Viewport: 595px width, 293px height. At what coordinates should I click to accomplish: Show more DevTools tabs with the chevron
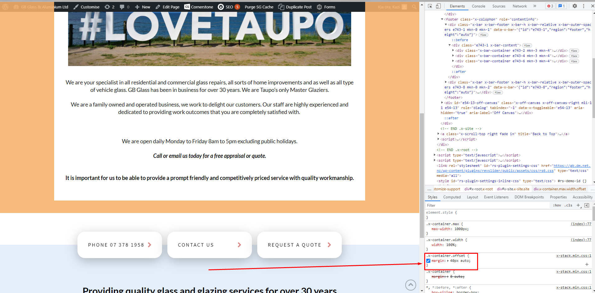pos(535,6)
